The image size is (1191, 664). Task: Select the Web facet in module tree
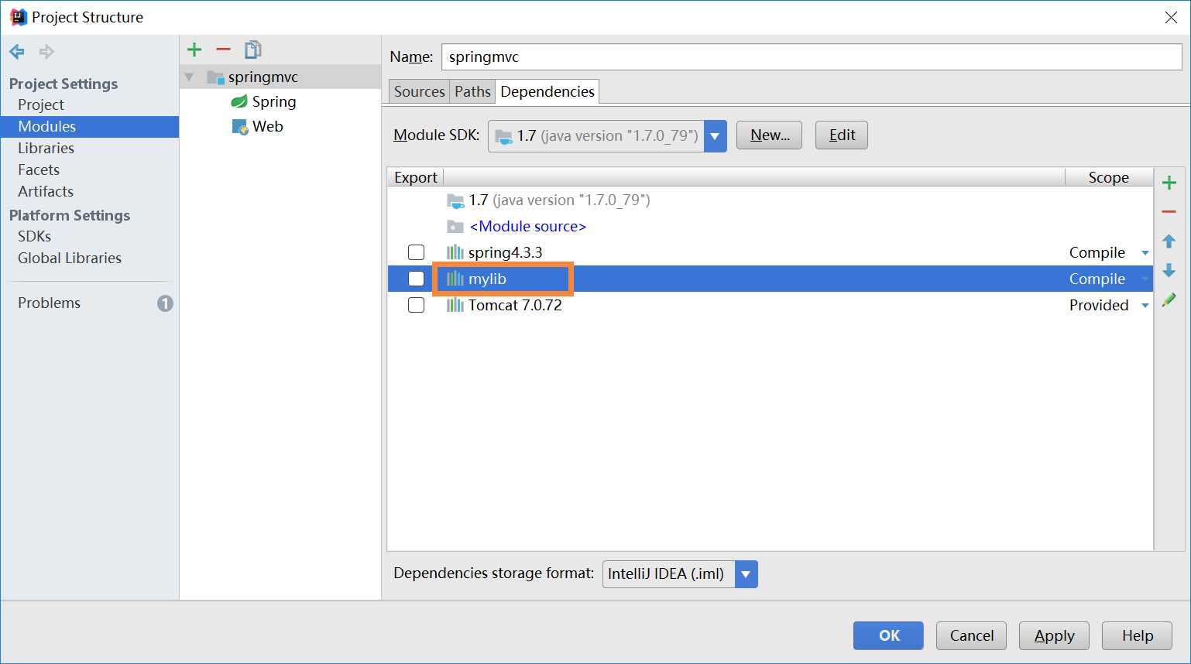tap(267, 126)
